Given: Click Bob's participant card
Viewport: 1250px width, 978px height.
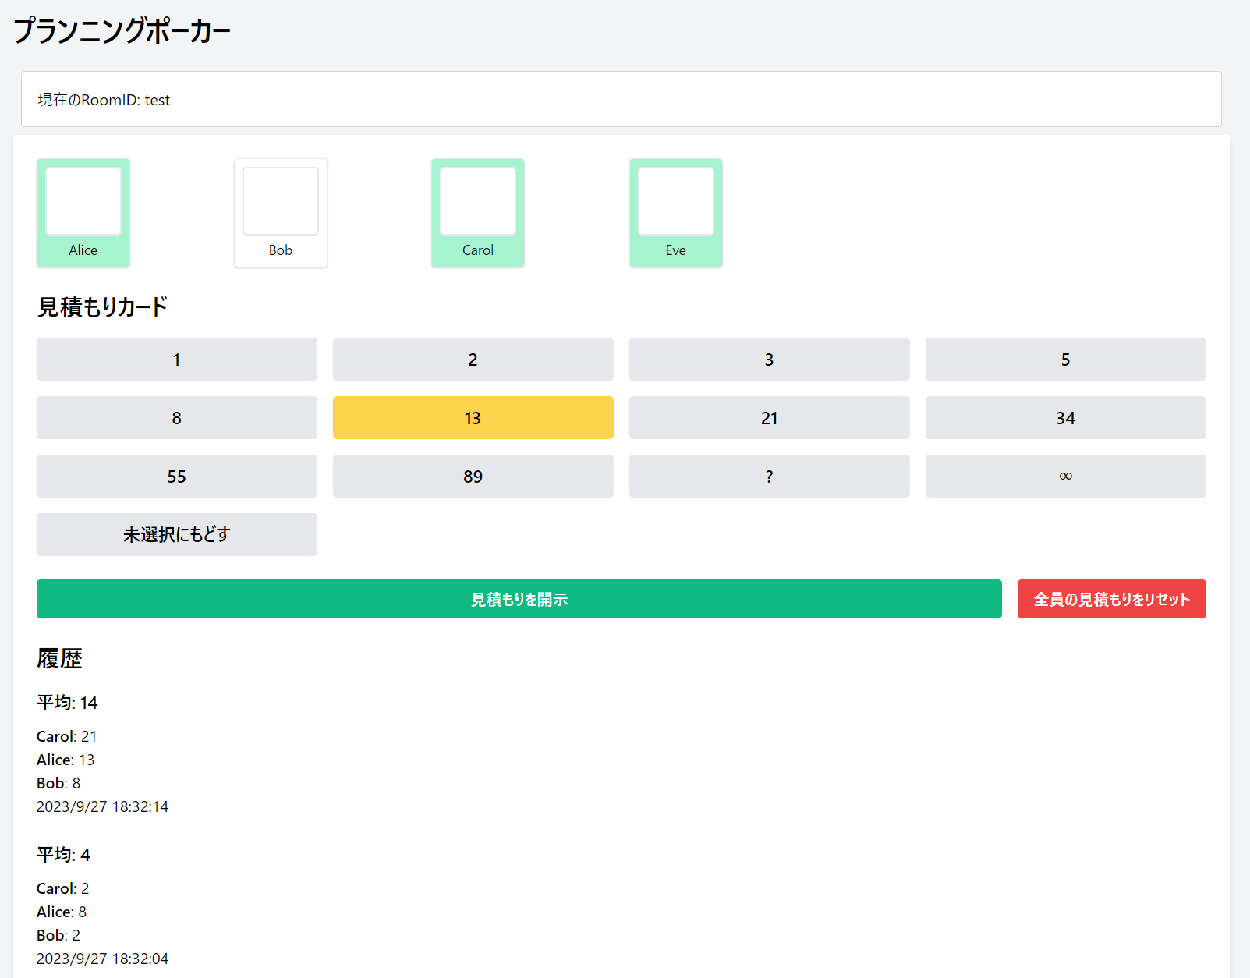Looking at the screenshot, I should (x=280, y=212).
